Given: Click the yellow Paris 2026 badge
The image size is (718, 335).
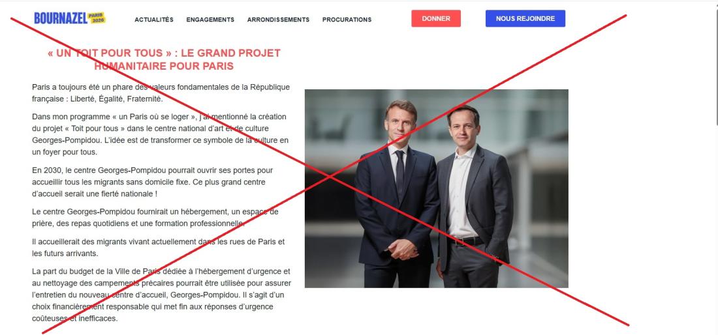Looking at the screenshot, I should (x=97, y=18).
